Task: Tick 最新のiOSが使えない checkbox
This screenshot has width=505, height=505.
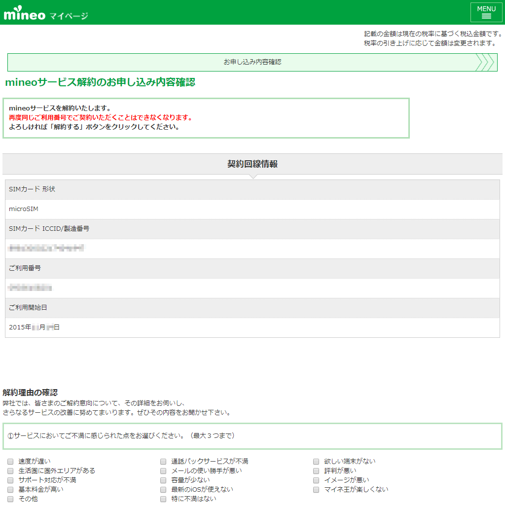Action: coord(163,490)
